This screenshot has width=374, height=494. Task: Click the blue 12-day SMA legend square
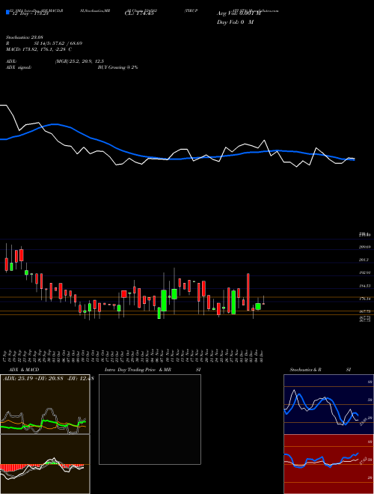coord(7,12)
